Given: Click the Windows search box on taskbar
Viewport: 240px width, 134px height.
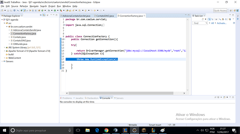Looking at the screenshot, I should 41,130.
